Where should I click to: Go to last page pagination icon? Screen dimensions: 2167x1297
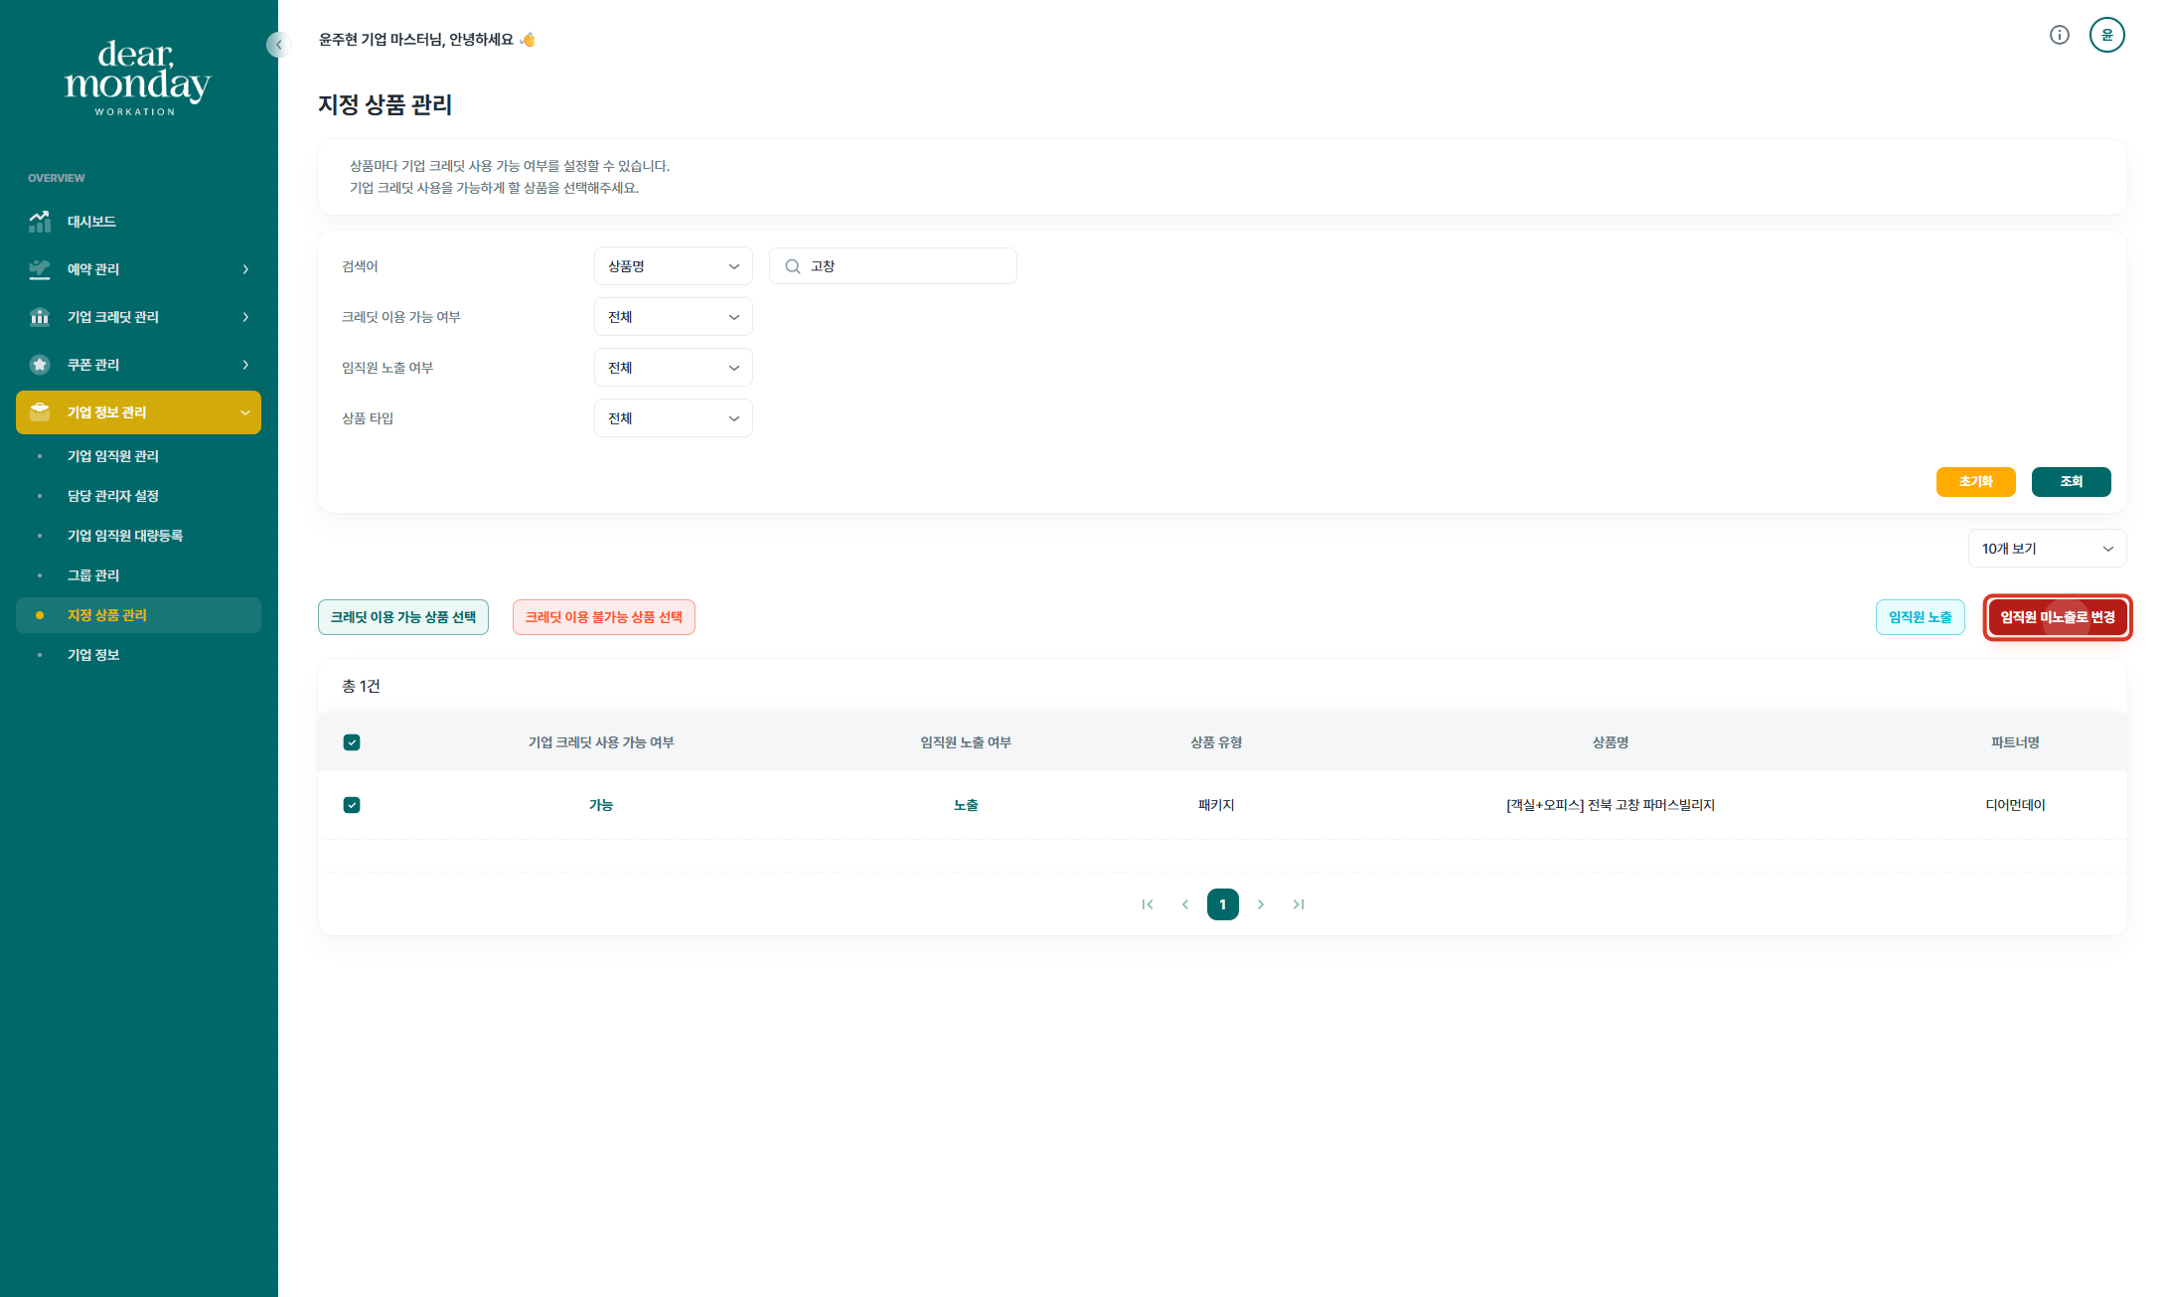coord(1298,904)
